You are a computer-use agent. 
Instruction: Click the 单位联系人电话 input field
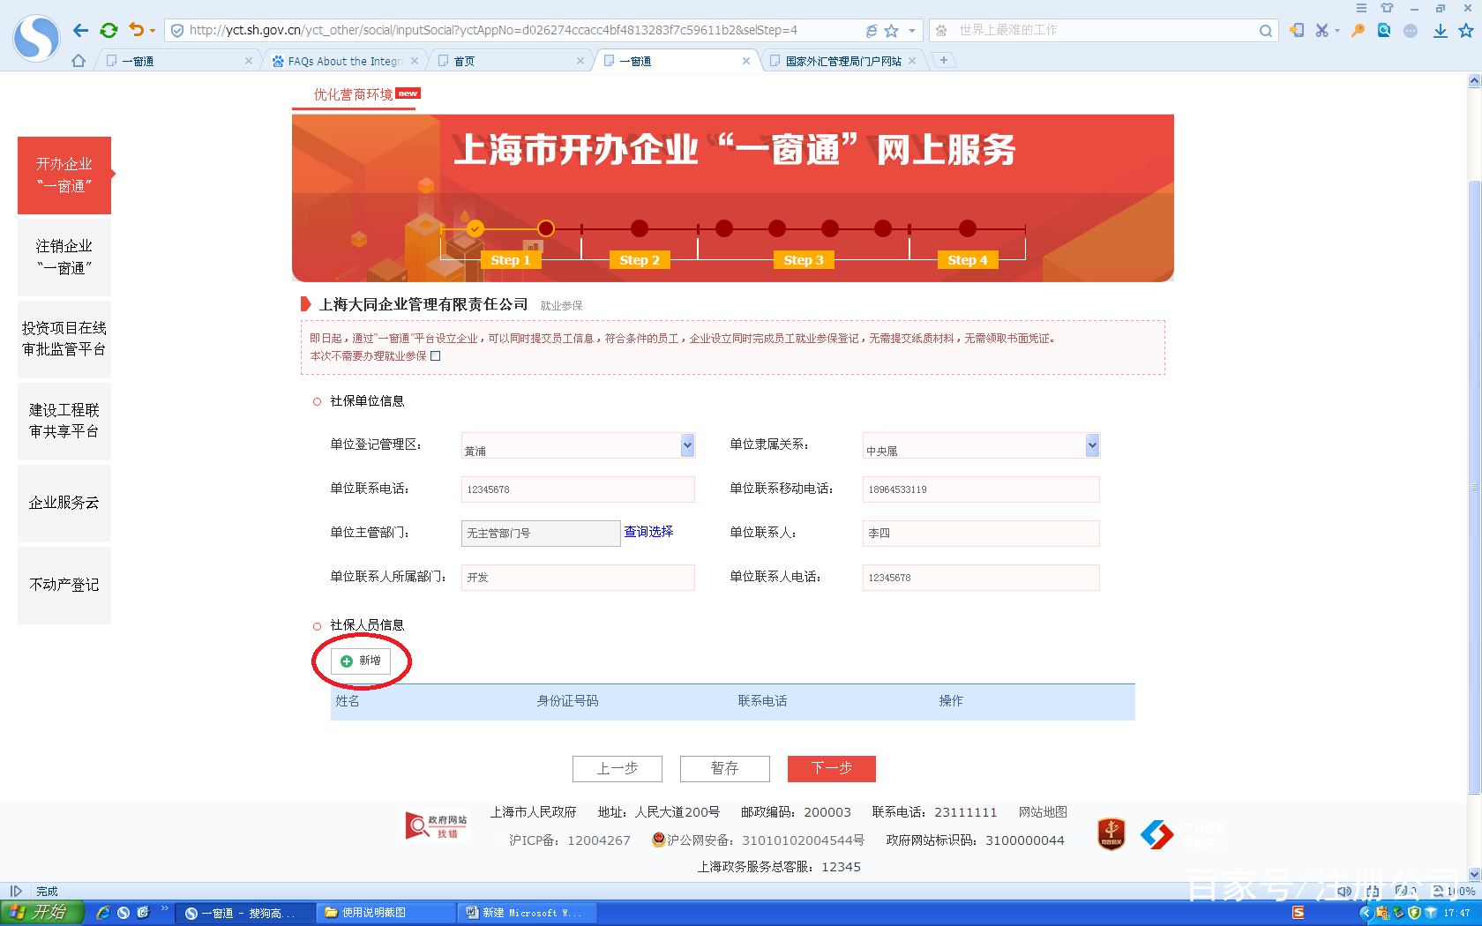coord(980,577)
